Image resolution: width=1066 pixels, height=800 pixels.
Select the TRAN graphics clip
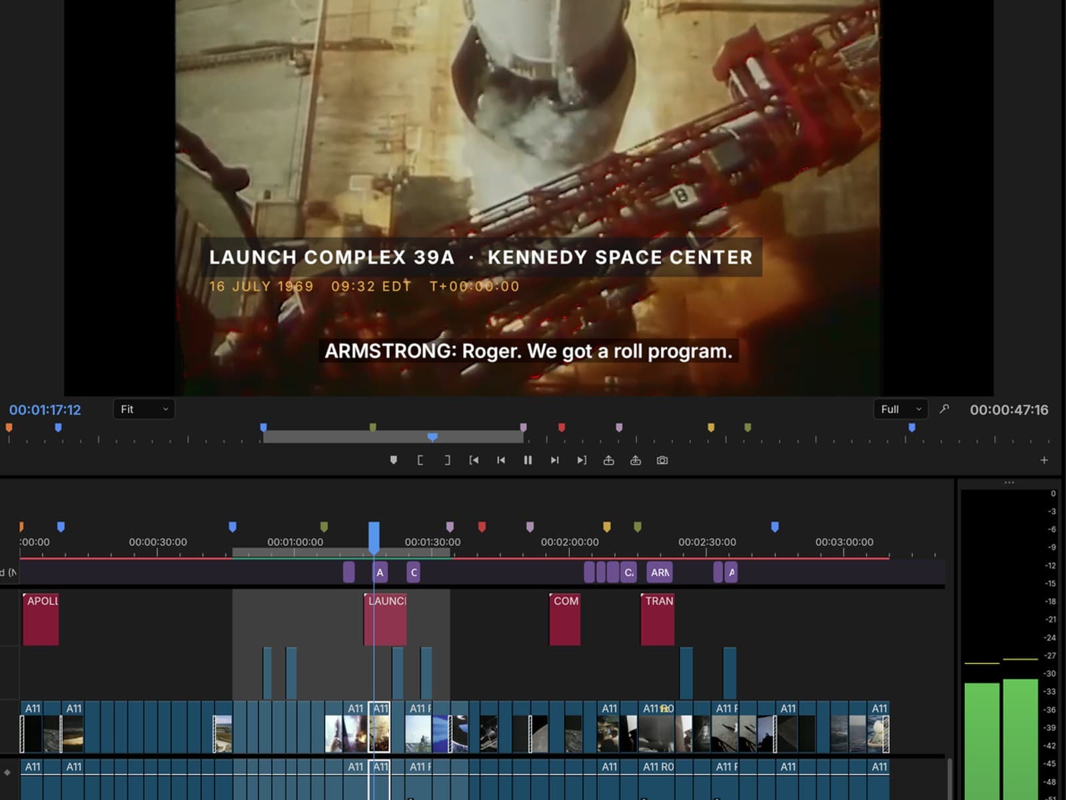(x=658, y=619)
